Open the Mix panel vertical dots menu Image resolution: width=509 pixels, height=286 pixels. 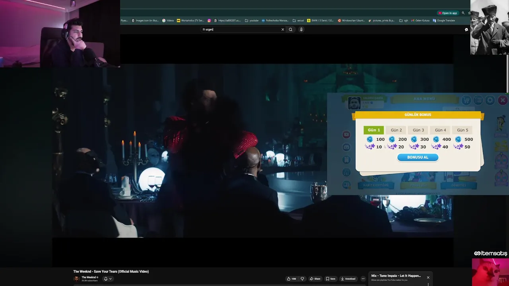pyautogui.click(x=428, y=284)
